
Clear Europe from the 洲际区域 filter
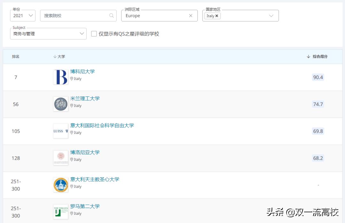click(191, 15)
